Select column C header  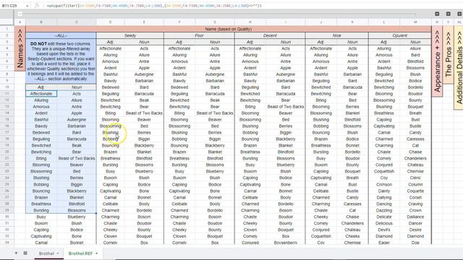point(77,22)
